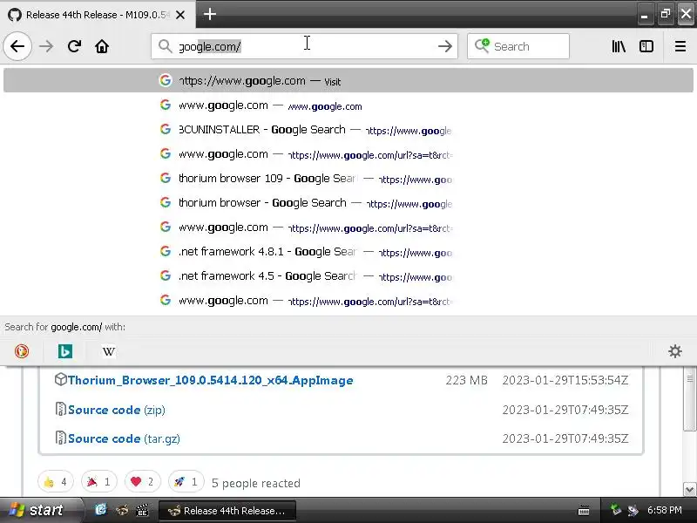Open the Windows start menu
Screen dimensions: 697x523
click(40, 510)
